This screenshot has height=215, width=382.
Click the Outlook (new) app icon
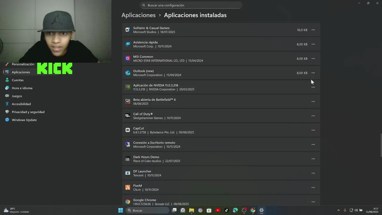click(x=128, y=73)
